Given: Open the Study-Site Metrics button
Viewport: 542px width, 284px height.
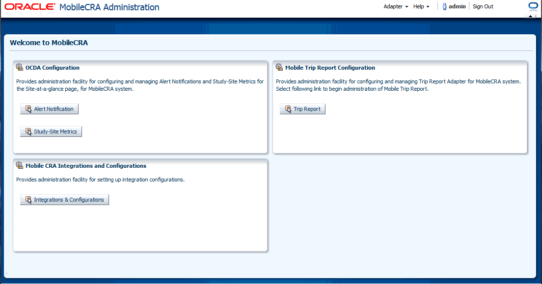Looking at the screenshot, I should pyautogui.click(x=51, y=131).
